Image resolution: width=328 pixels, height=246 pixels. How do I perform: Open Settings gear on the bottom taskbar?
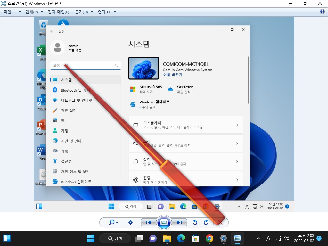tap(223, 238)
